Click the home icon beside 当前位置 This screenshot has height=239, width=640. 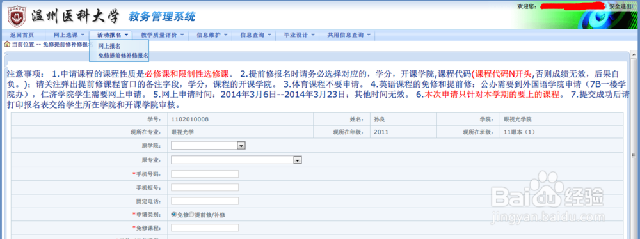coord(7,45)
